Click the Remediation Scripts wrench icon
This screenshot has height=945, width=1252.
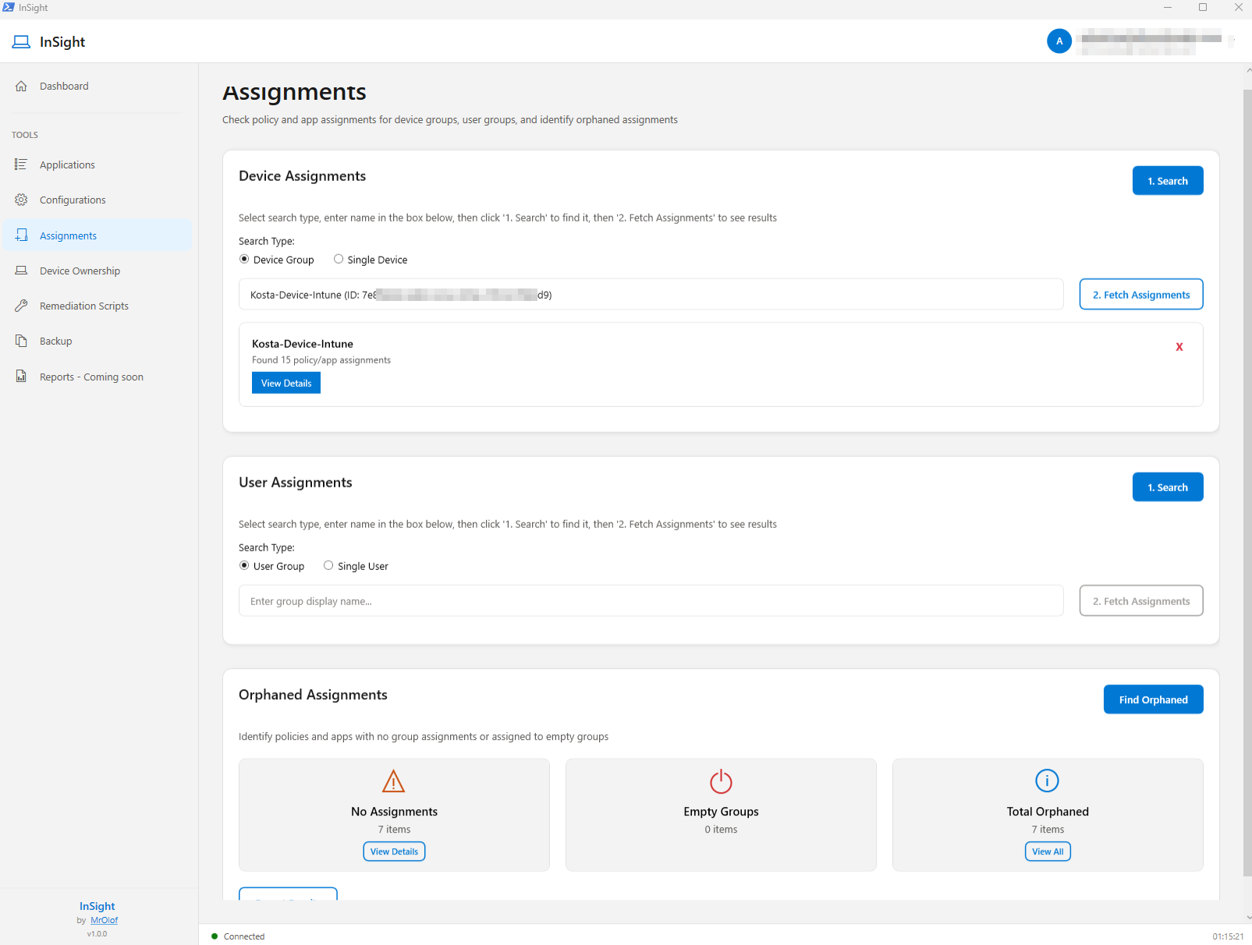click(x=21, y=306)
